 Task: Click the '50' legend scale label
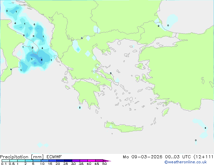[x=104, y=164]
